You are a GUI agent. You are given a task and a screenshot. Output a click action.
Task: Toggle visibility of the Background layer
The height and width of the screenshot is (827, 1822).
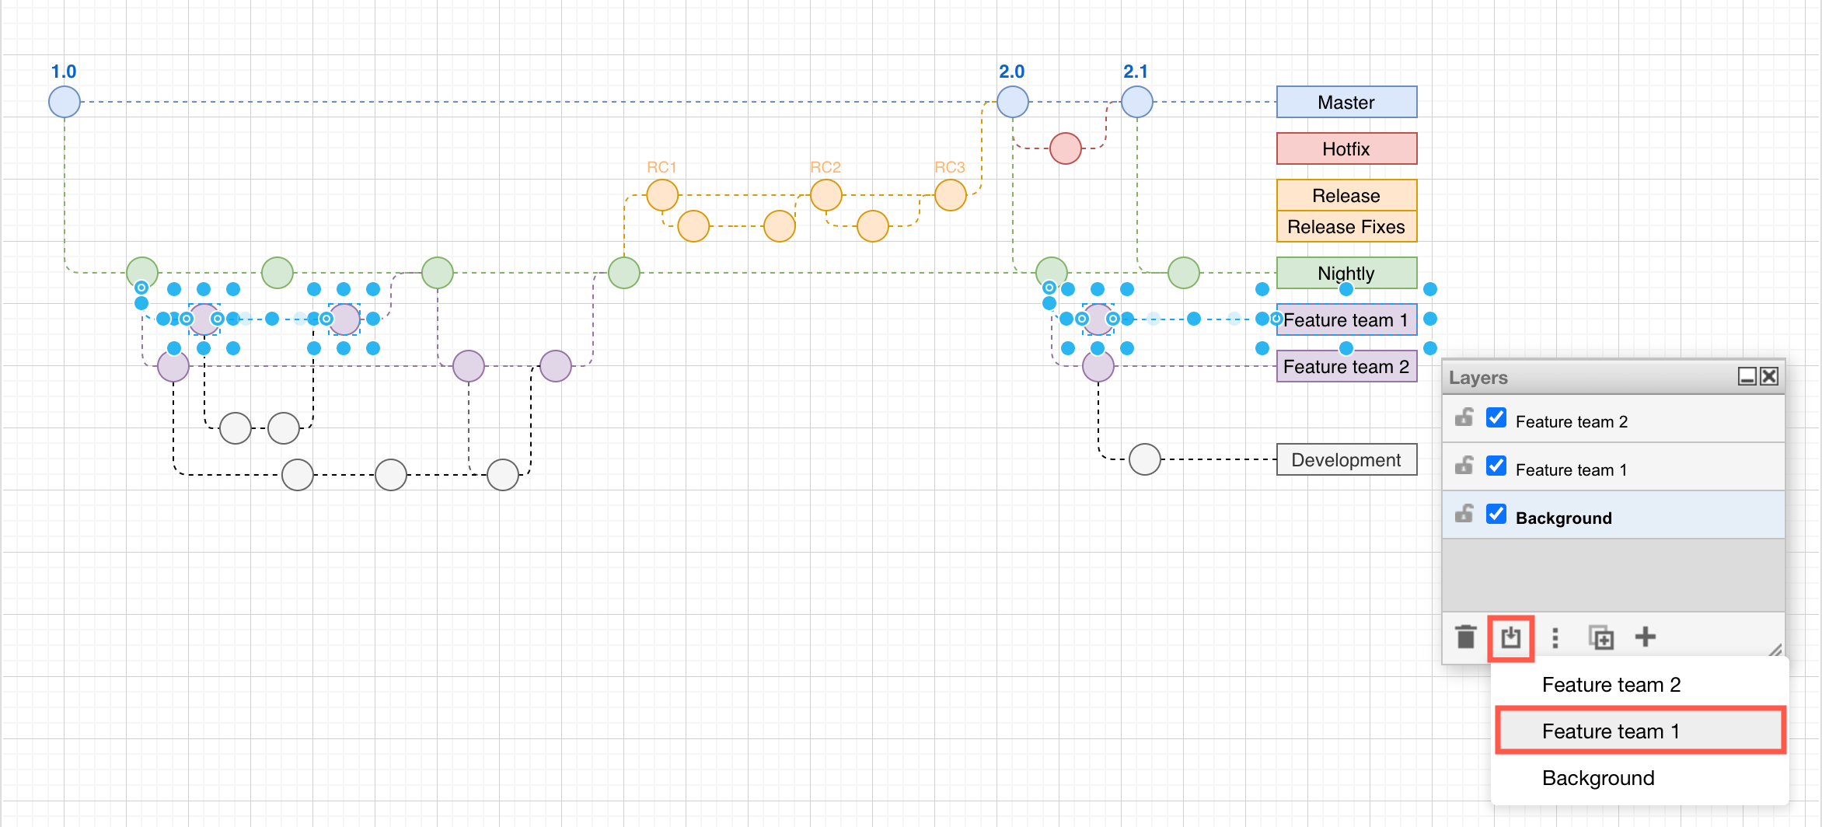[x=1496, y=514]
